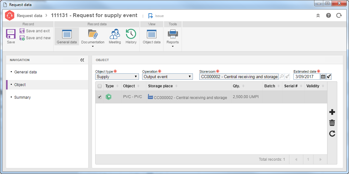Viewport: 349px width, 174px height.
Task: Click the Issue arrow icon
Action: point(151,16)
